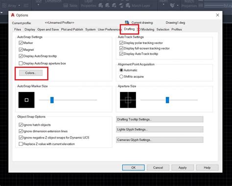
Task: Click the Colors... button
Action: 31,73
